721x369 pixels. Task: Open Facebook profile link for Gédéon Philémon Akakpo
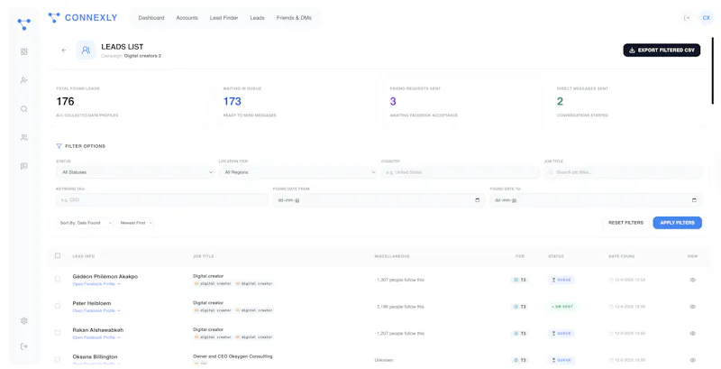96,284
